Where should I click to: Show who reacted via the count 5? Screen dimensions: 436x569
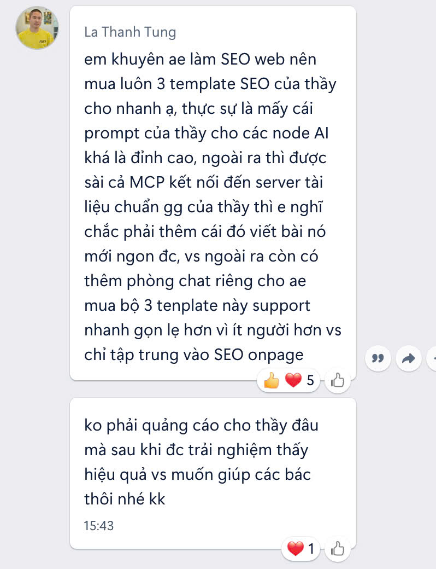point(310,380)
